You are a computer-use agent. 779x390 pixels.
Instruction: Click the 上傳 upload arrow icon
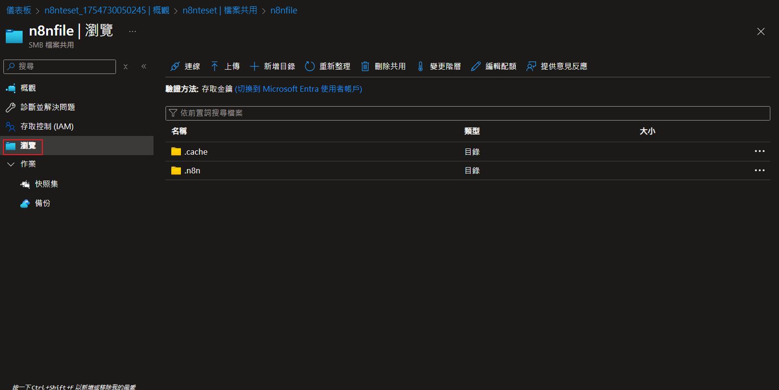pyautogui.click(x=215, y=66)
